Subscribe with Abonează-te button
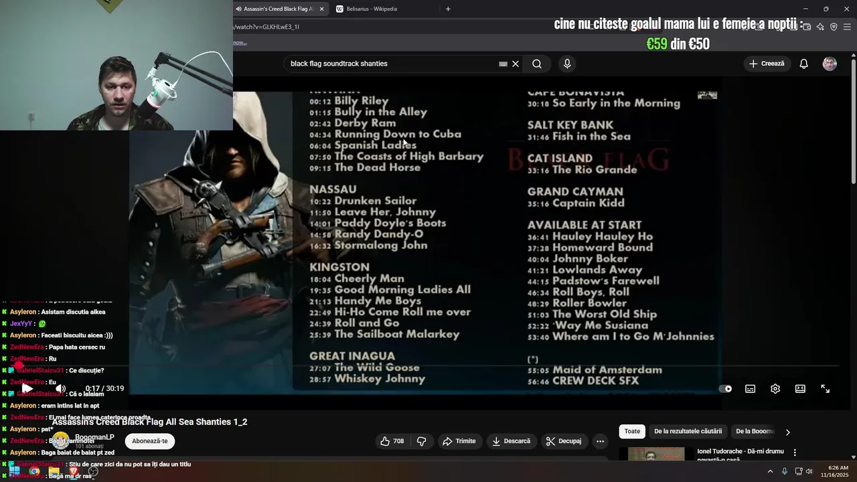 pos(150,441)
